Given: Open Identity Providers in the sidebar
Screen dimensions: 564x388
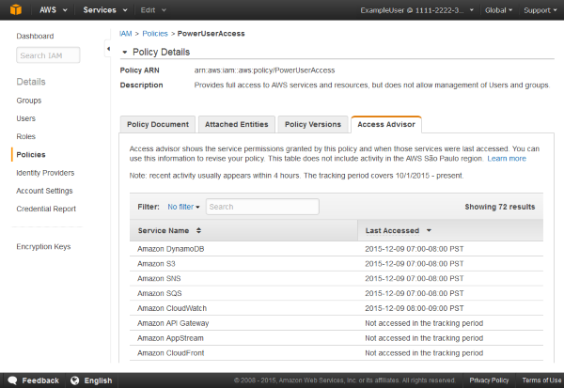Looking at the screenshot, I should 45,173.
